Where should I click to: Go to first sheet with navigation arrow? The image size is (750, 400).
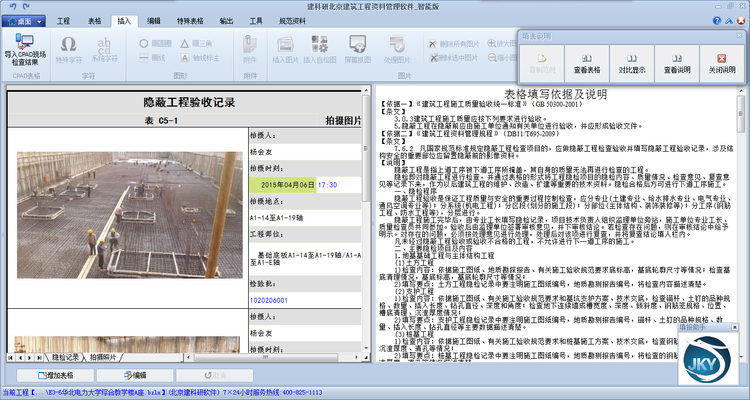point(10,357)
